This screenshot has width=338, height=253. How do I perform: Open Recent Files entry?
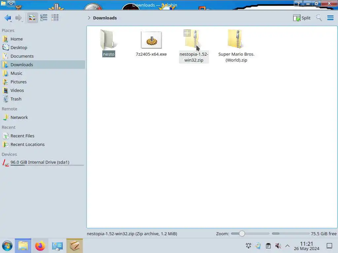pyautogui.click(x=43, y=136)
